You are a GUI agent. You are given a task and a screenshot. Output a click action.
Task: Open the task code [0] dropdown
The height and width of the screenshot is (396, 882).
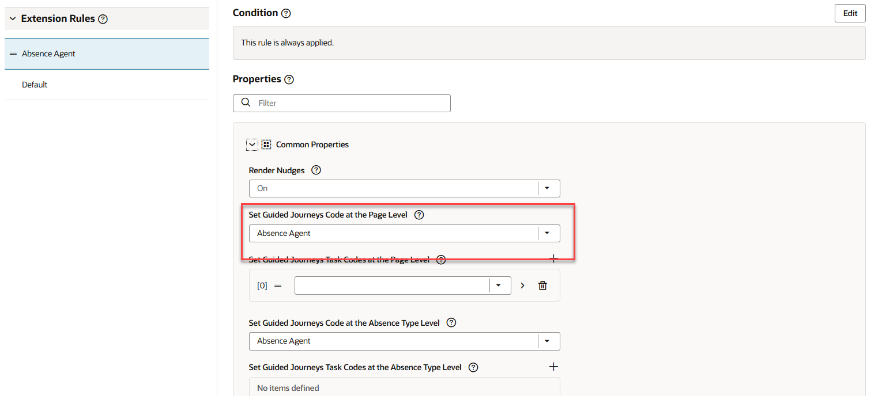[x=499, y=285]
